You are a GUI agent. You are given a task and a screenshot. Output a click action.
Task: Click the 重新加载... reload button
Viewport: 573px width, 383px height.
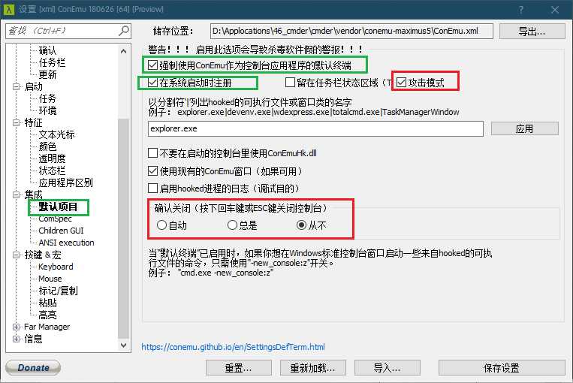pyautogui.click(x=313, y=368)
